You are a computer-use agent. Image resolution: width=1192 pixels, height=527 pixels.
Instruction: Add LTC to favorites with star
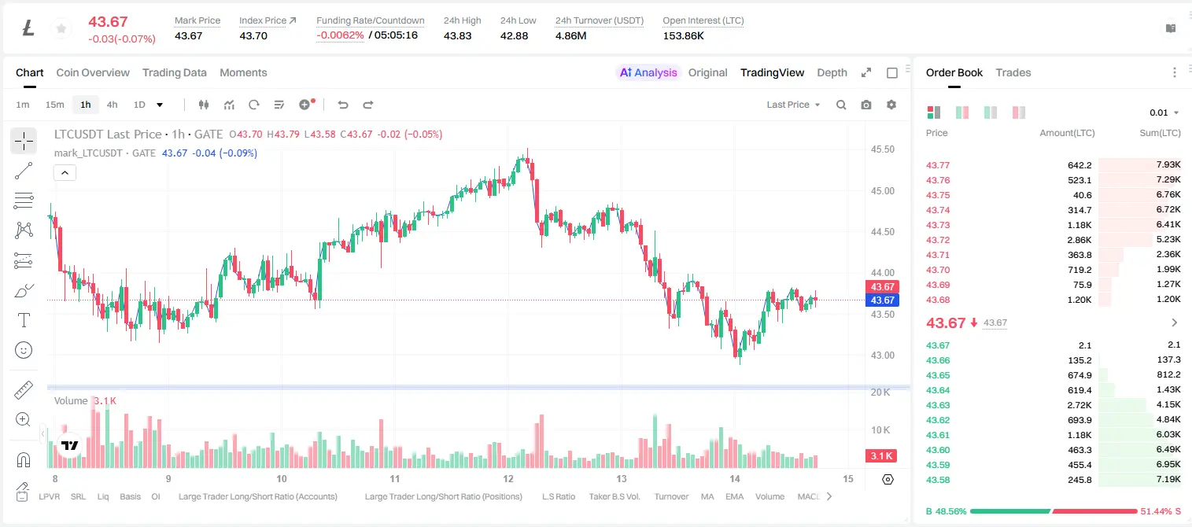(x=61, y=29)
